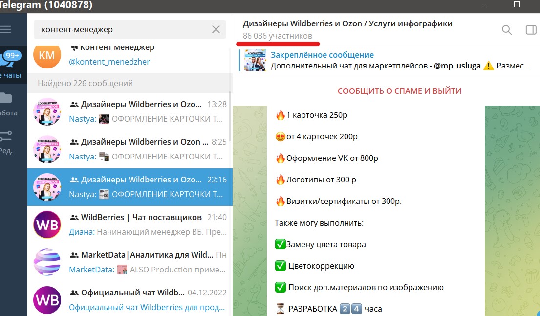Minimize the Telegram window
This screenshot has height=316, width=540.
[x=485, y=4]
